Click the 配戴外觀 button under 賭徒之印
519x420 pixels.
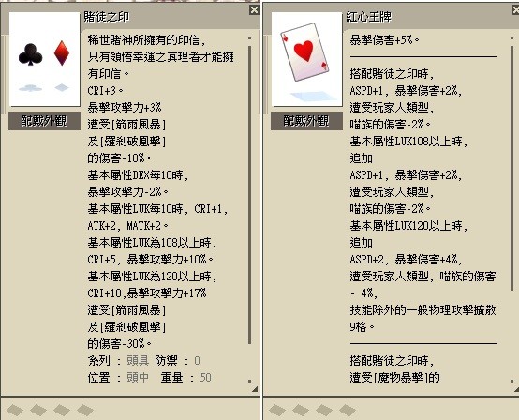(x=44, y=121)
